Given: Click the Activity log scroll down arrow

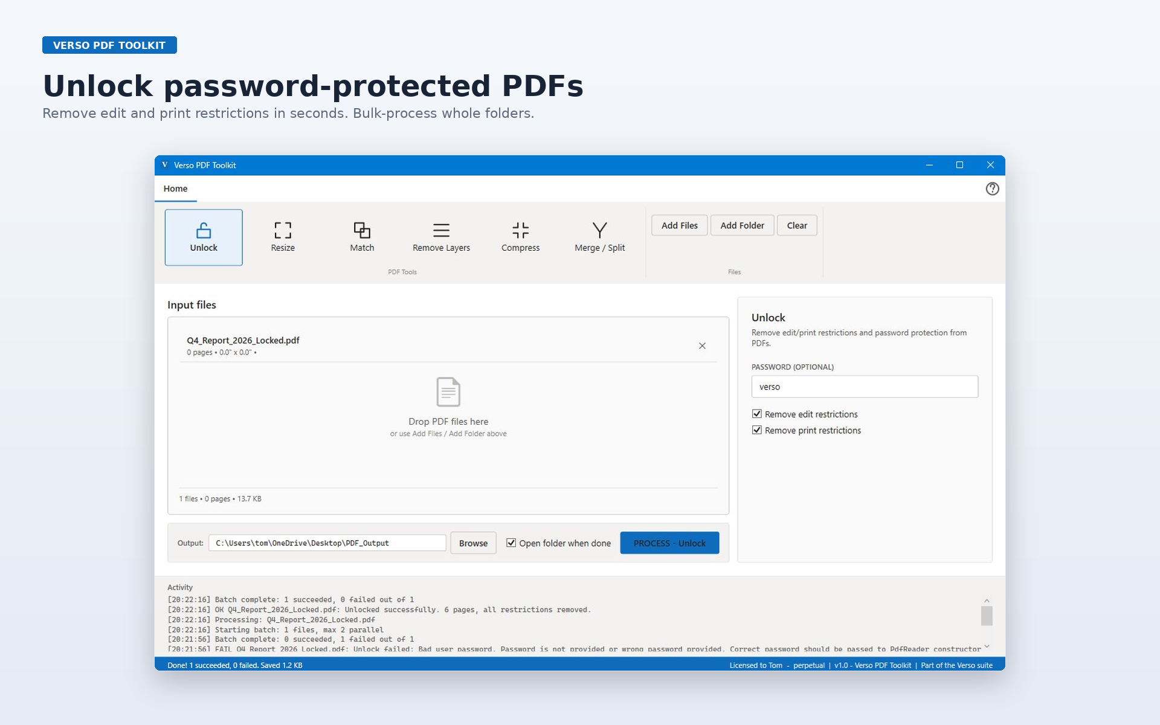Looking at the screenshot, I should (x=987, y=646).
